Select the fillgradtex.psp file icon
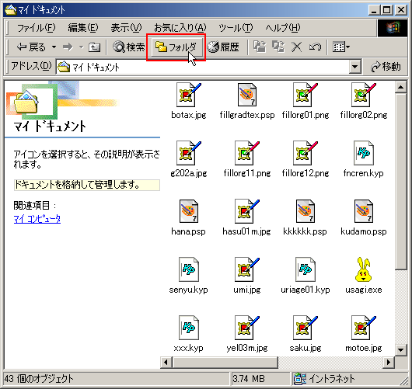Image resolution: width=412 pixels, height=389 pixels. pos(246,95)
